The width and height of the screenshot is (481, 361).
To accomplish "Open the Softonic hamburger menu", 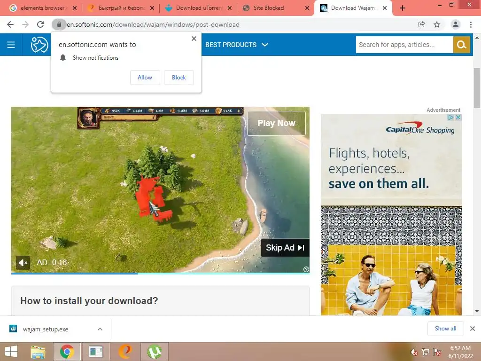I will tap(11, 45).
